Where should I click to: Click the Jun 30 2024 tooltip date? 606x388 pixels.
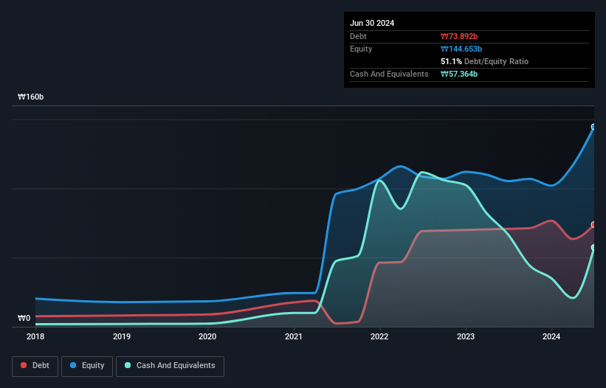pos(372,23)
